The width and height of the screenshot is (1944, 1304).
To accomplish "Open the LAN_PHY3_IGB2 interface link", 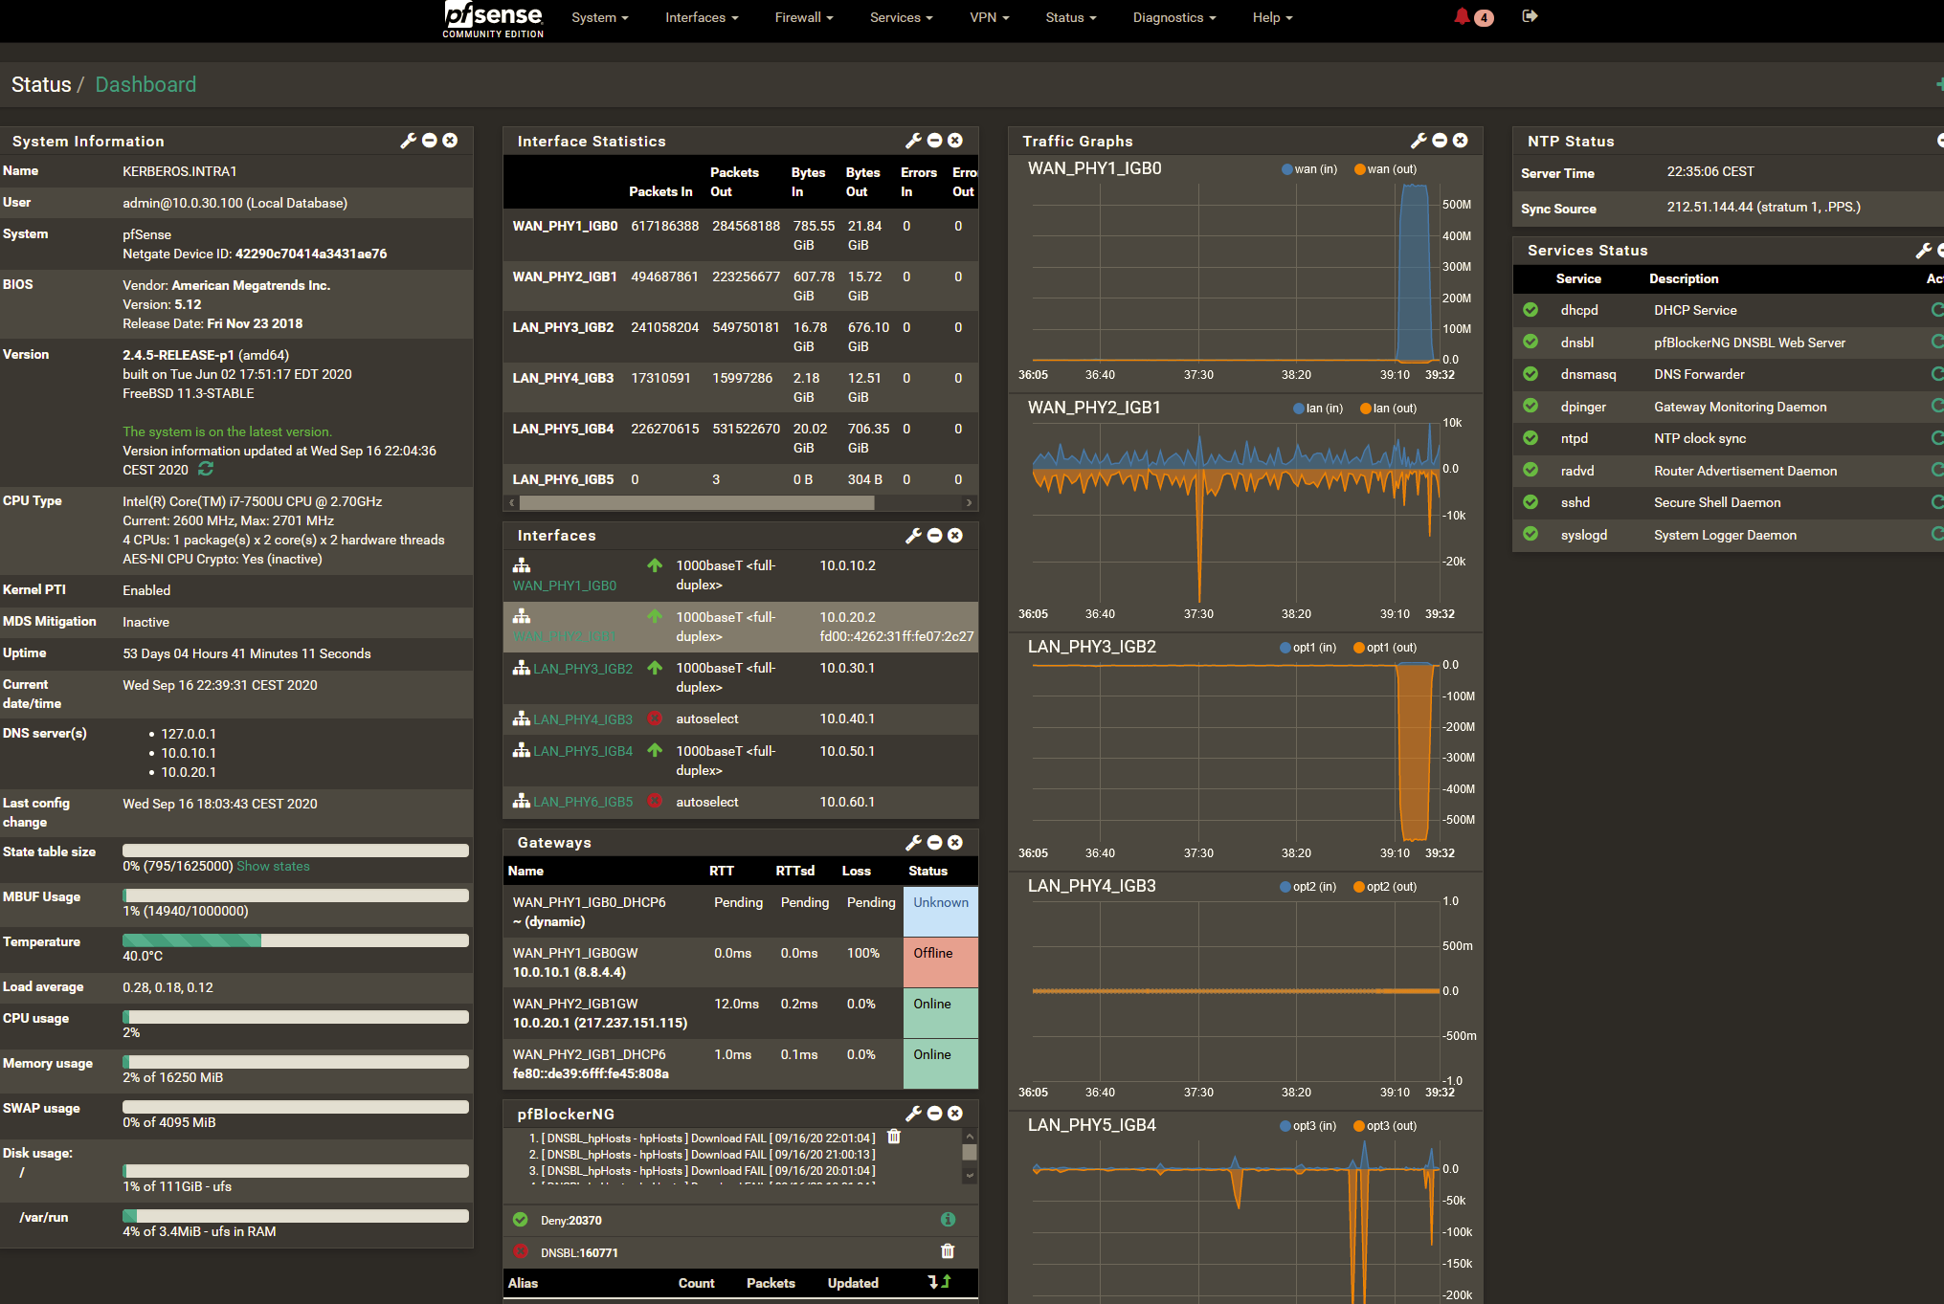I will [582, 669].
